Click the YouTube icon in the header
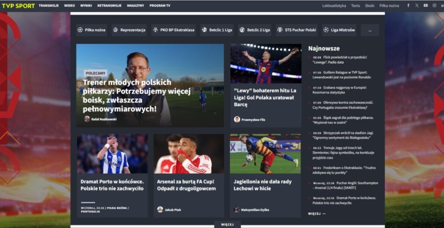This screenshot has width=444, height=228. pos(425,6)
